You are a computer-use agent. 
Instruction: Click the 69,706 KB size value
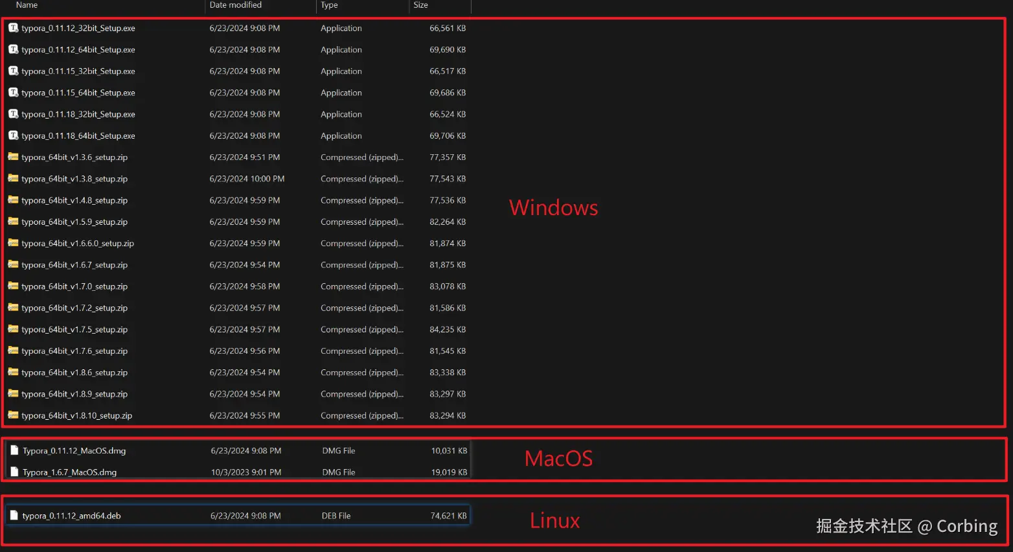click(x=448, y=136)
